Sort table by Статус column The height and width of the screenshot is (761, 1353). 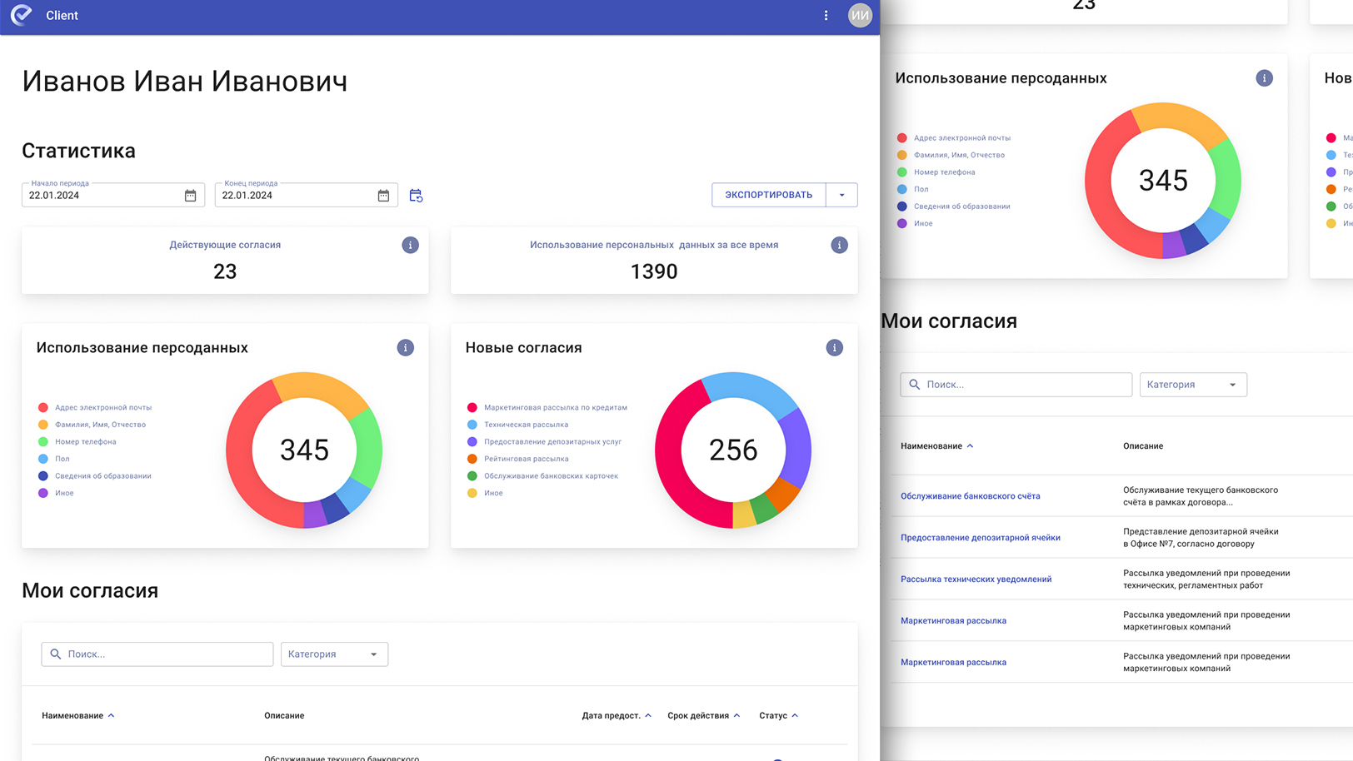(778, 716)
